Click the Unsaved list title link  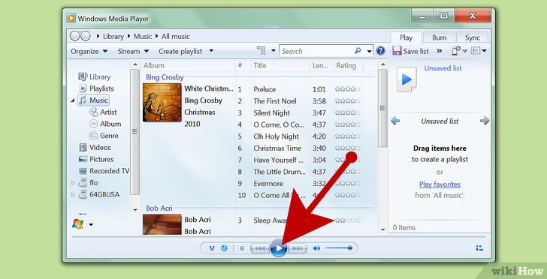443,68
